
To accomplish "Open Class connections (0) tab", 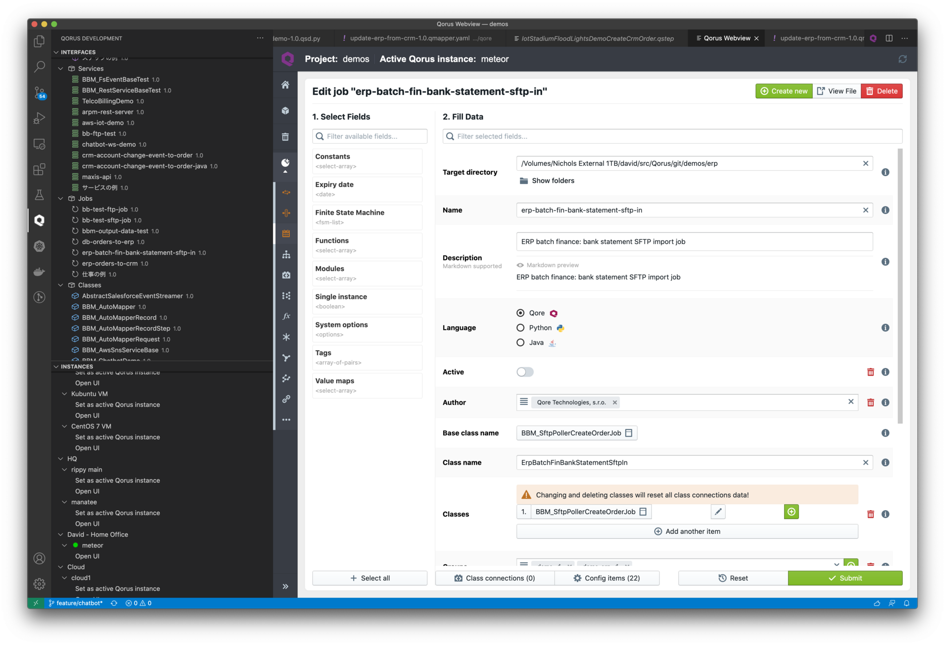I will [x=495, y=578].
